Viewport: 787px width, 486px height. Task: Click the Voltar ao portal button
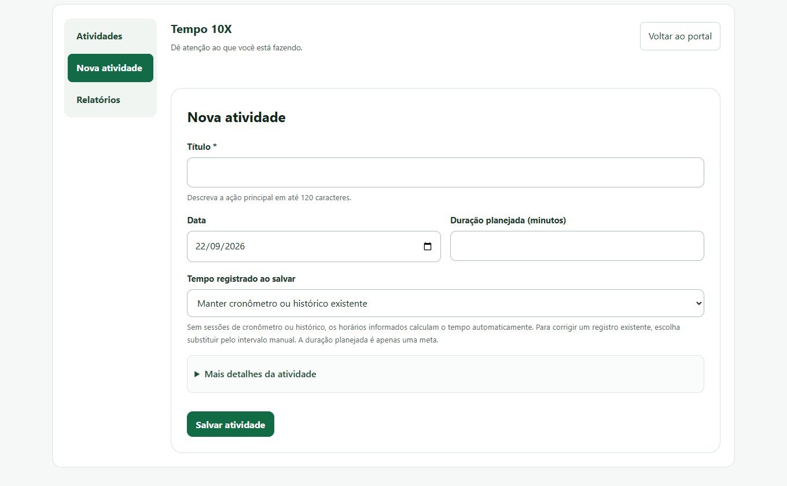(680, 36)
